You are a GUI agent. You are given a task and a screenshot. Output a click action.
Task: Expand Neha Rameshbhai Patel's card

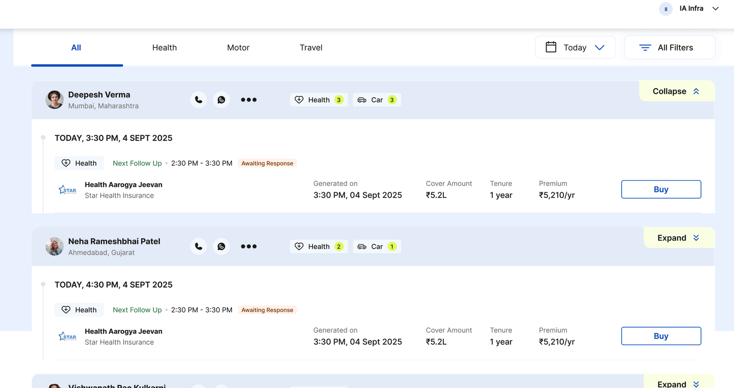(x=678, y=238)
